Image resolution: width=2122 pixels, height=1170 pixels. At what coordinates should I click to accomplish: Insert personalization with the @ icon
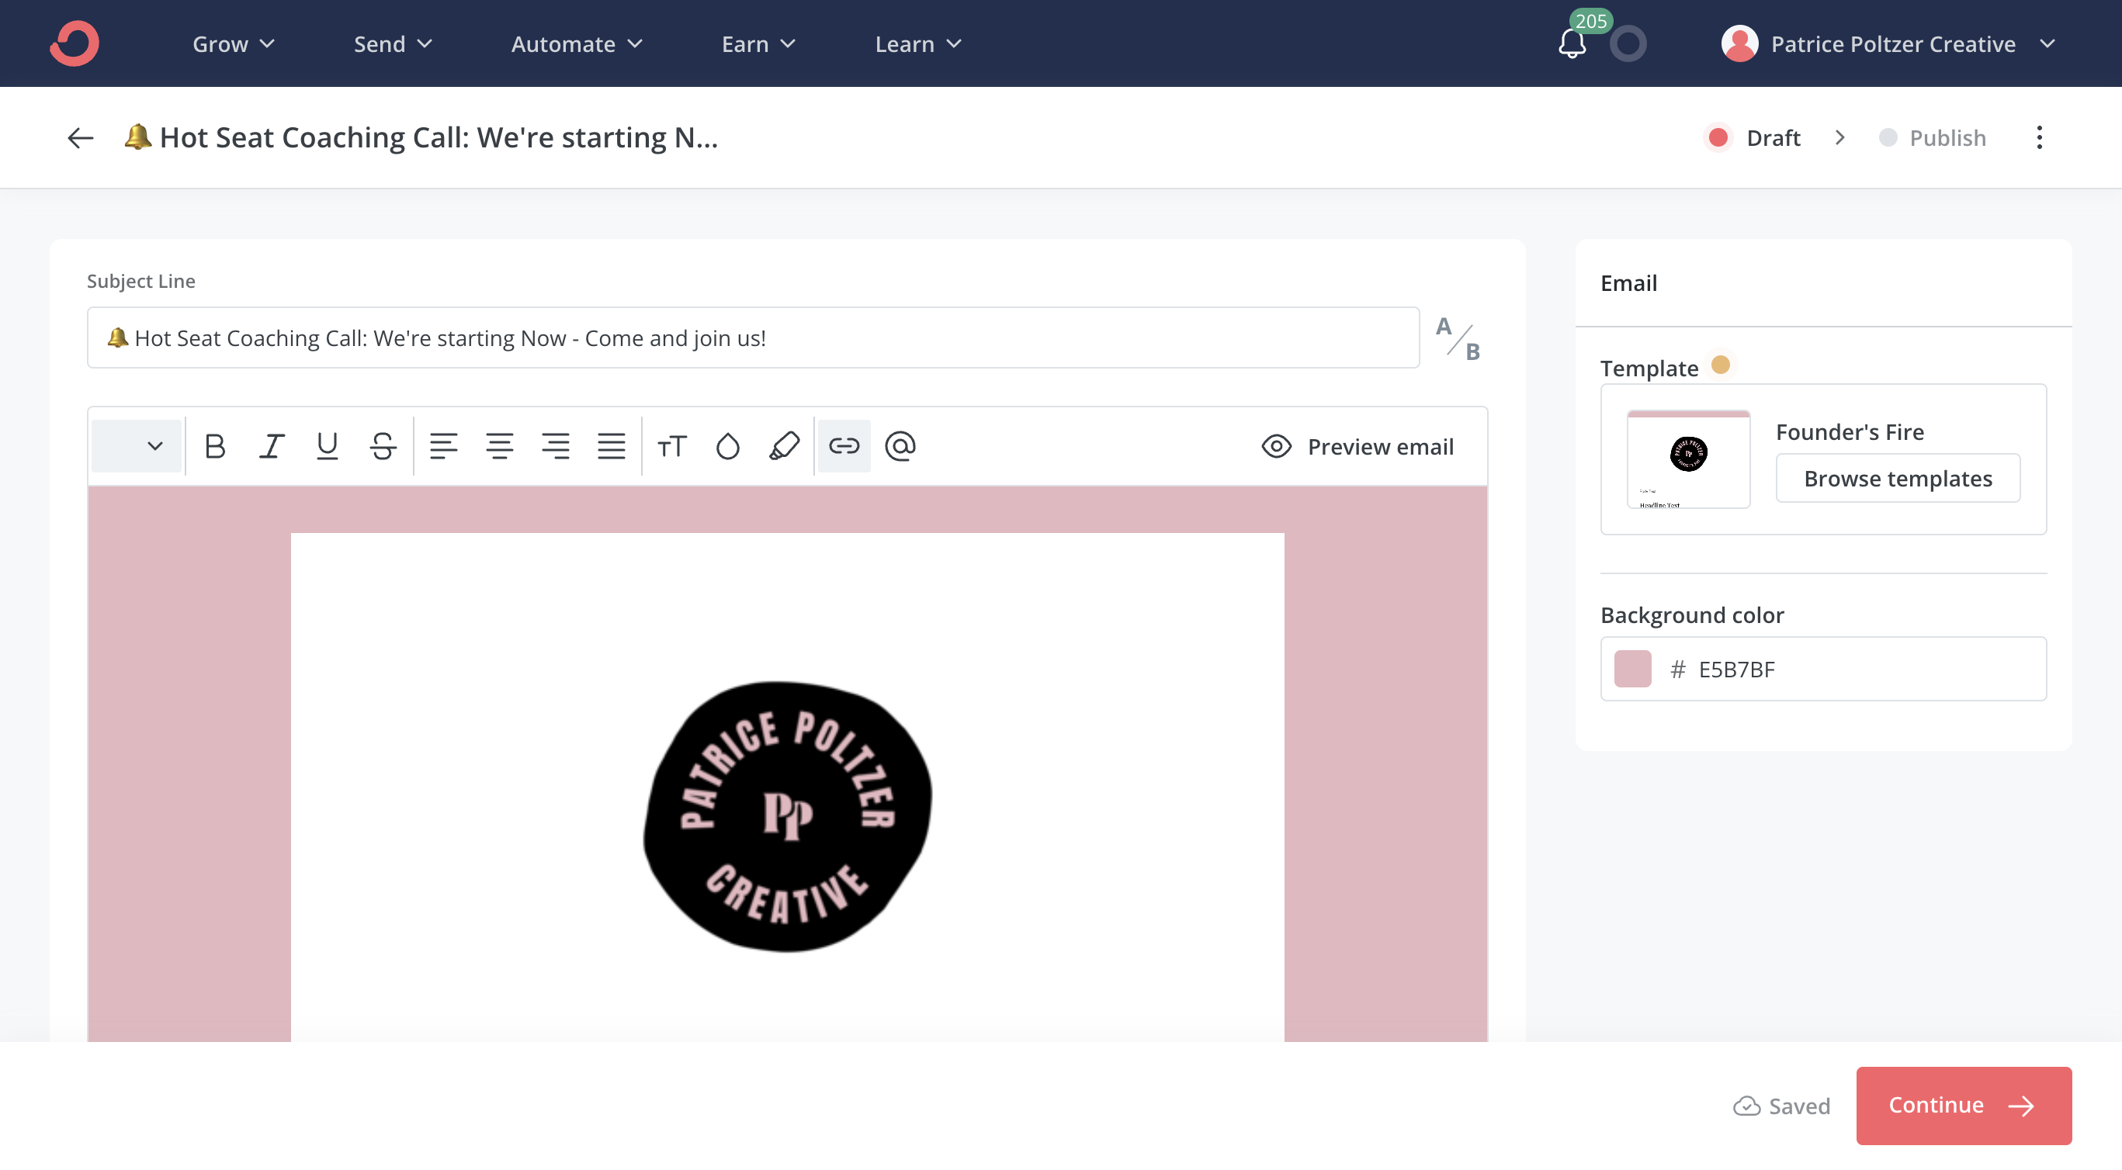[x=900, y=446]
